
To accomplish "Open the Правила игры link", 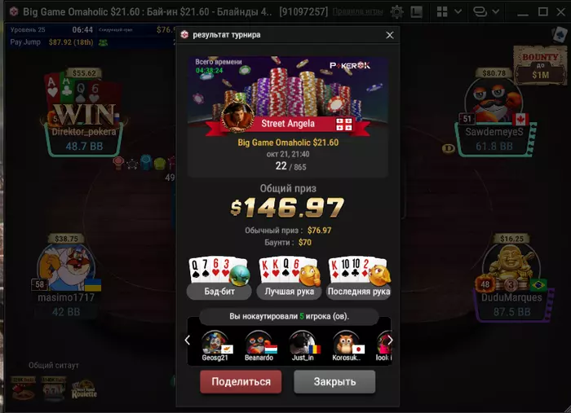I will [x=357, y=11].
